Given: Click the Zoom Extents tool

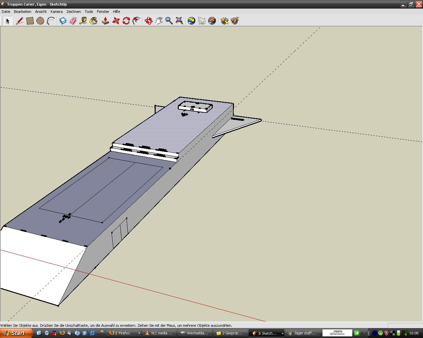Looking at the screenshot, I should coord(179,21).
